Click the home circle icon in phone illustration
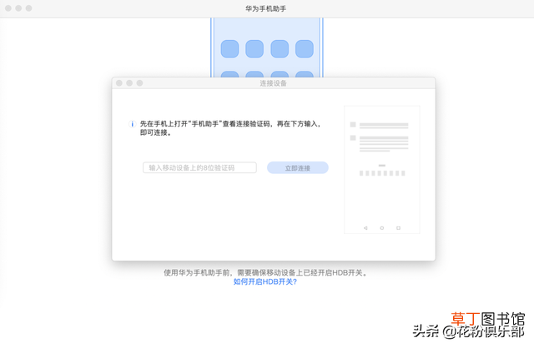The height and width of the screenshot is (348, 534). [x=382, y=228]
